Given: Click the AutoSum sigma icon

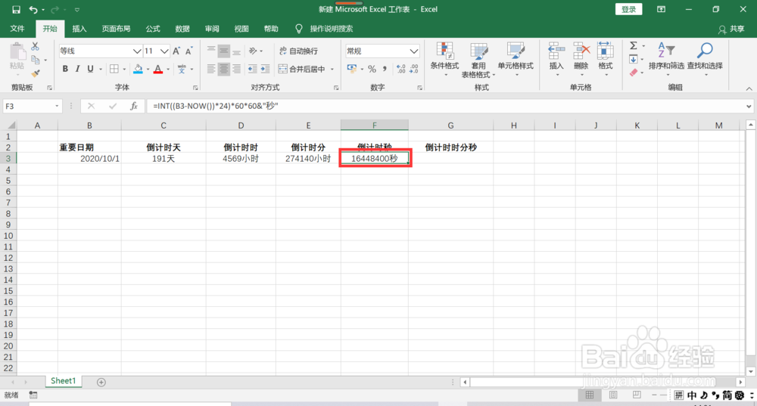Looking at the screenshot, I should click(x=634, y=46).
